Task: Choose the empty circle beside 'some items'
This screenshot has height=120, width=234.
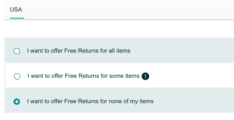Action: [x=17, y=76]
